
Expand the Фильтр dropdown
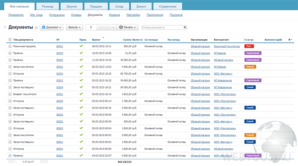[x=74, y=27]
